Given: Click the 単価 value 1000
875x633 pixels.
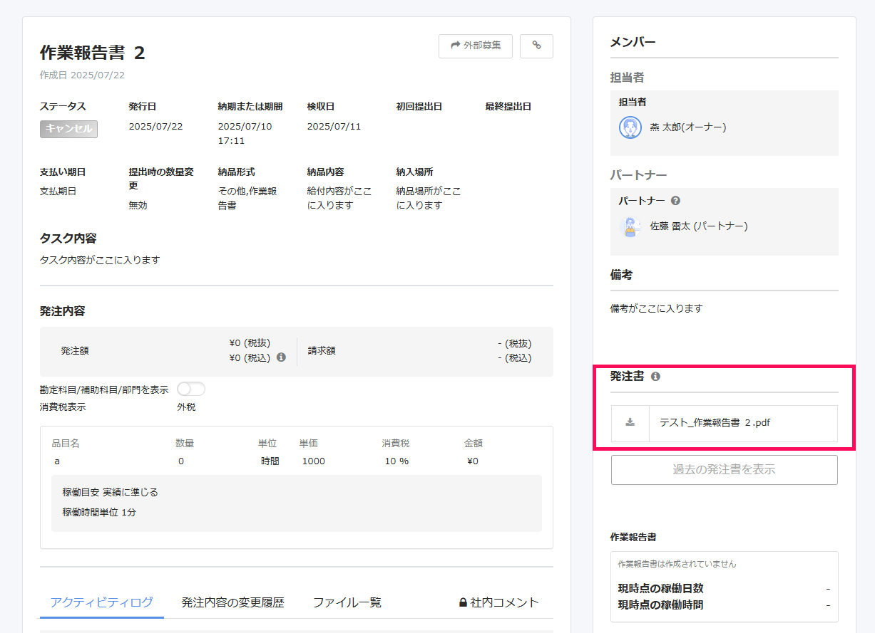Looking at the screenshot, I should [x=314, y=461].
